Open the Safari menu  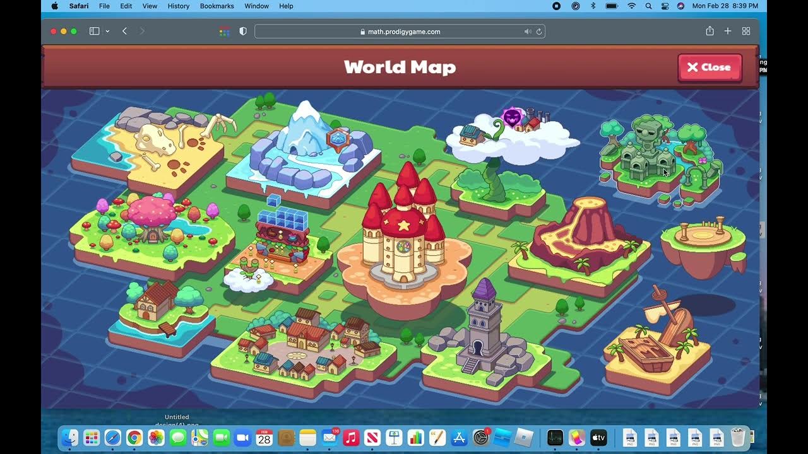tap(79, 6)
